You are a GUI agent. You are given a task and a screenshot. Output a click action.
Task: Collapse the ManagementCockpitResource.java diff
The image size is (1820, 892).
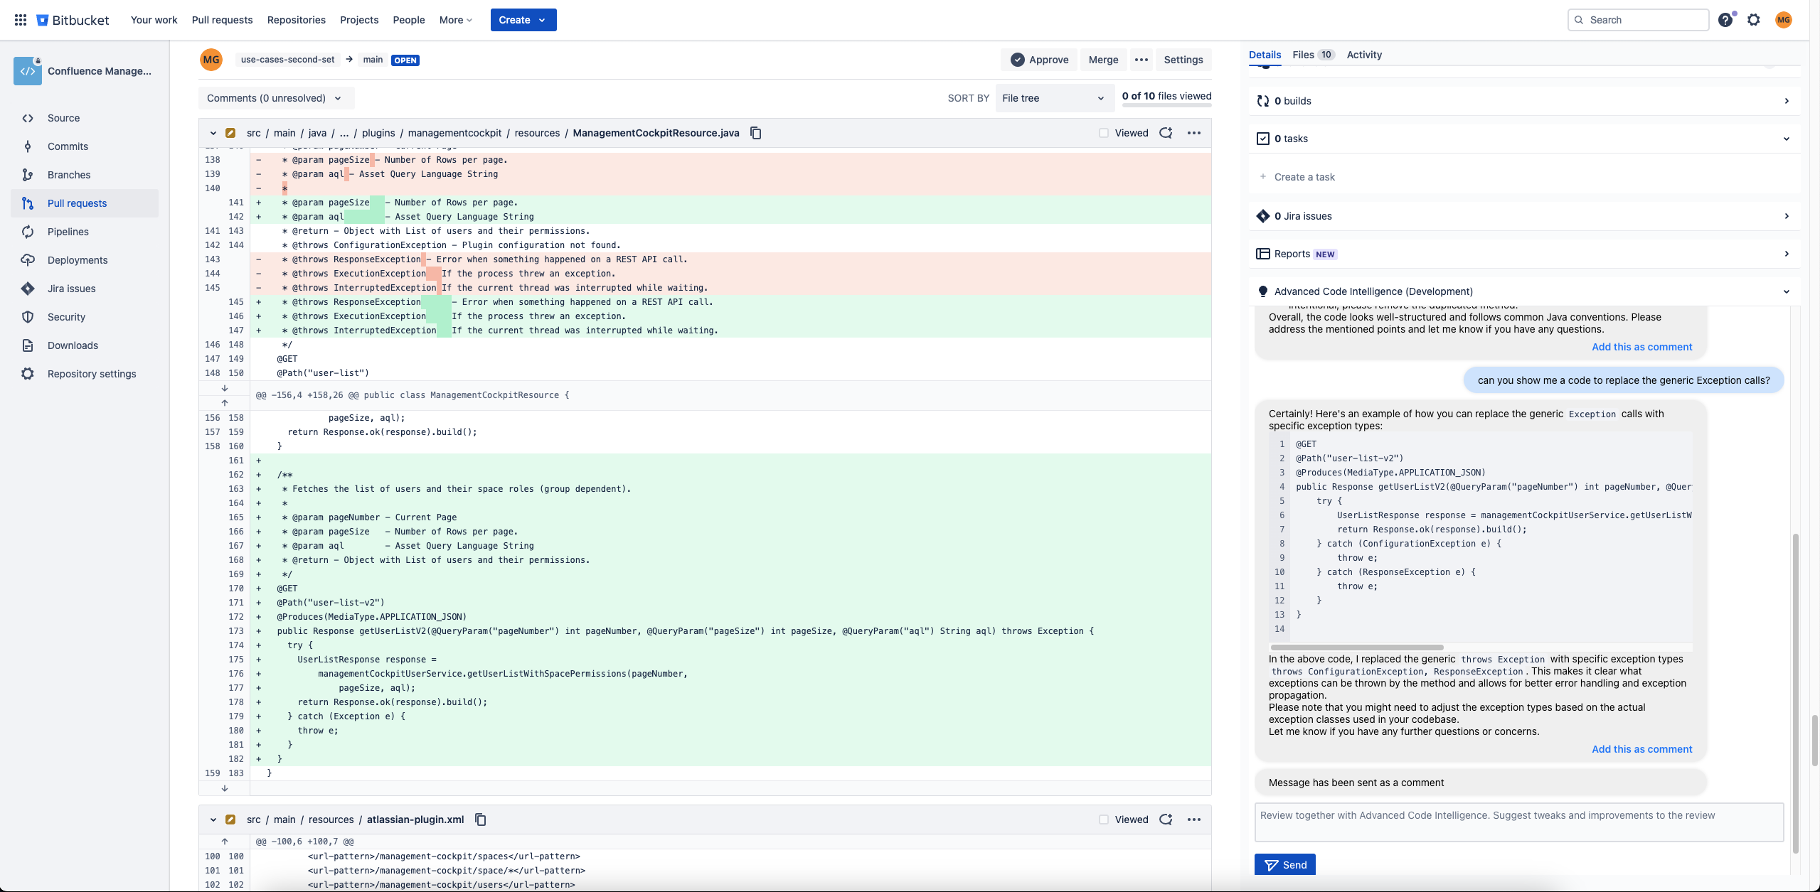pos(213,133)
